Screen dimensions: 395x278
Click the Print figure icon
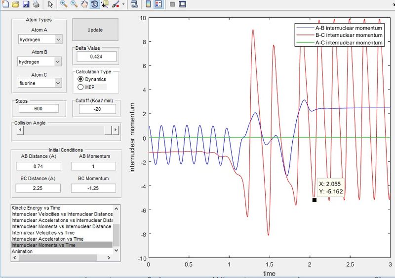point(36,4)
